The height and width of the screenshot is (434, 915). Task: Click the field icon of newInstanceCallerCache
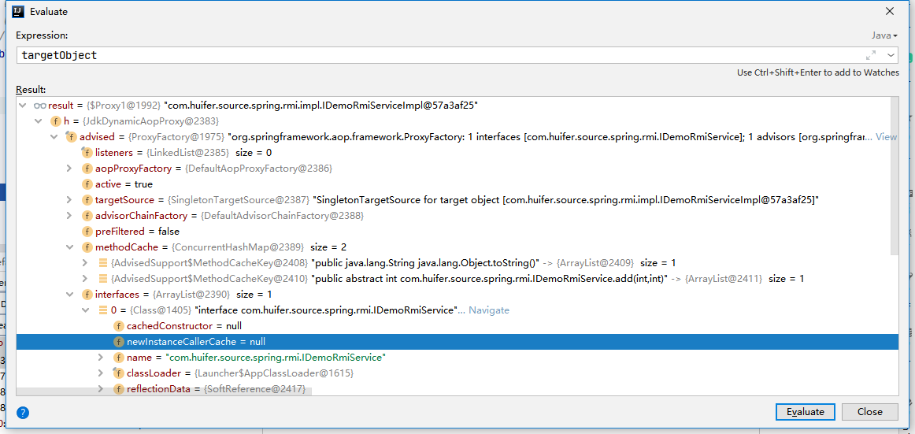point(118,342)
